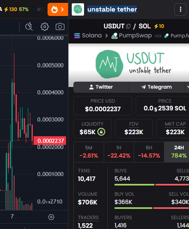
Task: Copy USDUT token address icon
Action: point(128,26)
